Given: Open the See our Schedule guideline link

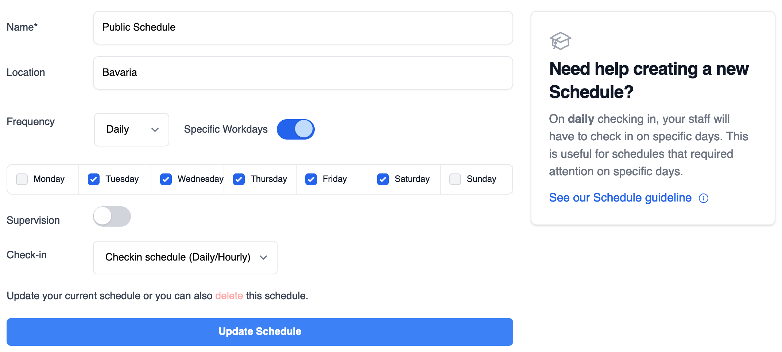Looking at the screenshot, I should pyautogui.click(x=620, y=198).
